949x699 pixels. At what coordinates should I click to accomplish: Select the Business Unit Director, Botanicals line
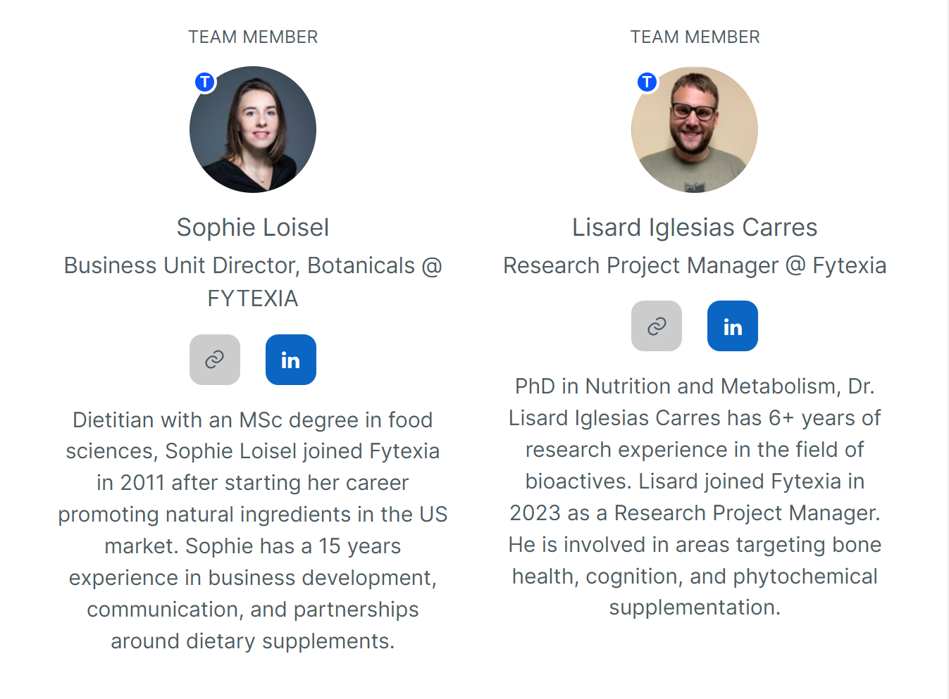tap(253, 265)
